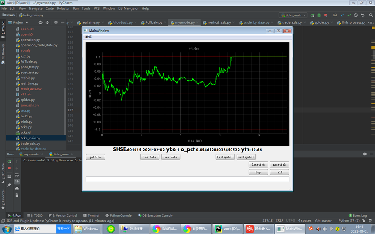375x234 pixels.
Task: Toggle scroll to end in Run console
Action: 17,182
